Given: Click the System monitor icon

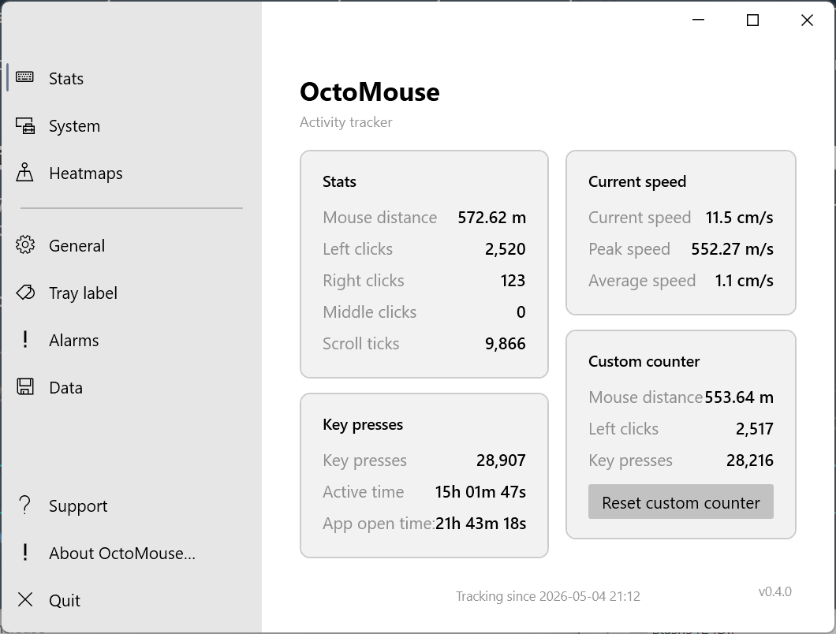Looking at the screenshot, I should [x=25, y=126].
